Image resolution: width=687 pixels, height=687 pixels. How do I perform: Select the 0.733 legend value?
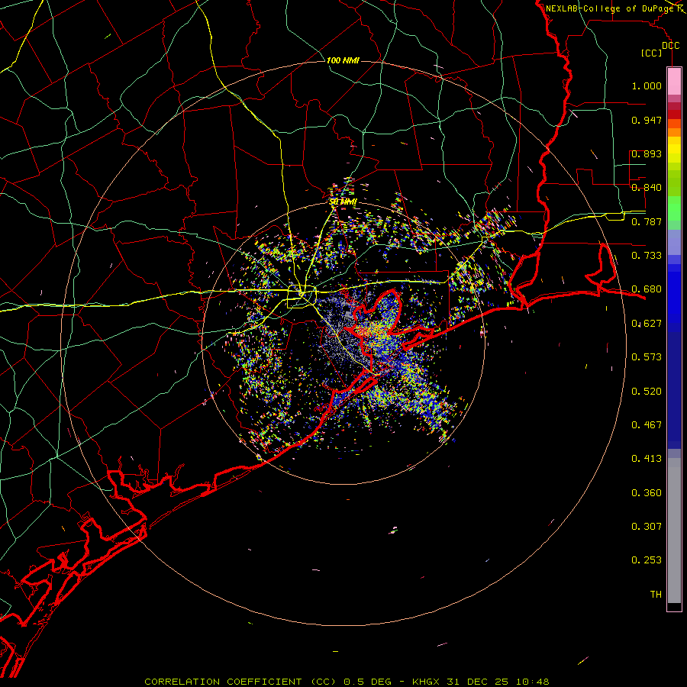[647, 256]
